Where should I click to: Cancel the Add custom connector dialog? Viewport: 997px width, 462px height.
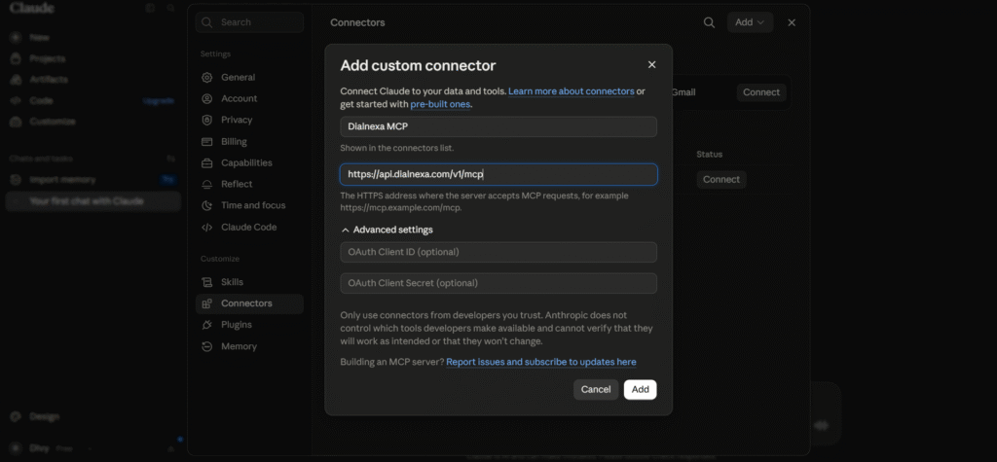pos(596,390)
